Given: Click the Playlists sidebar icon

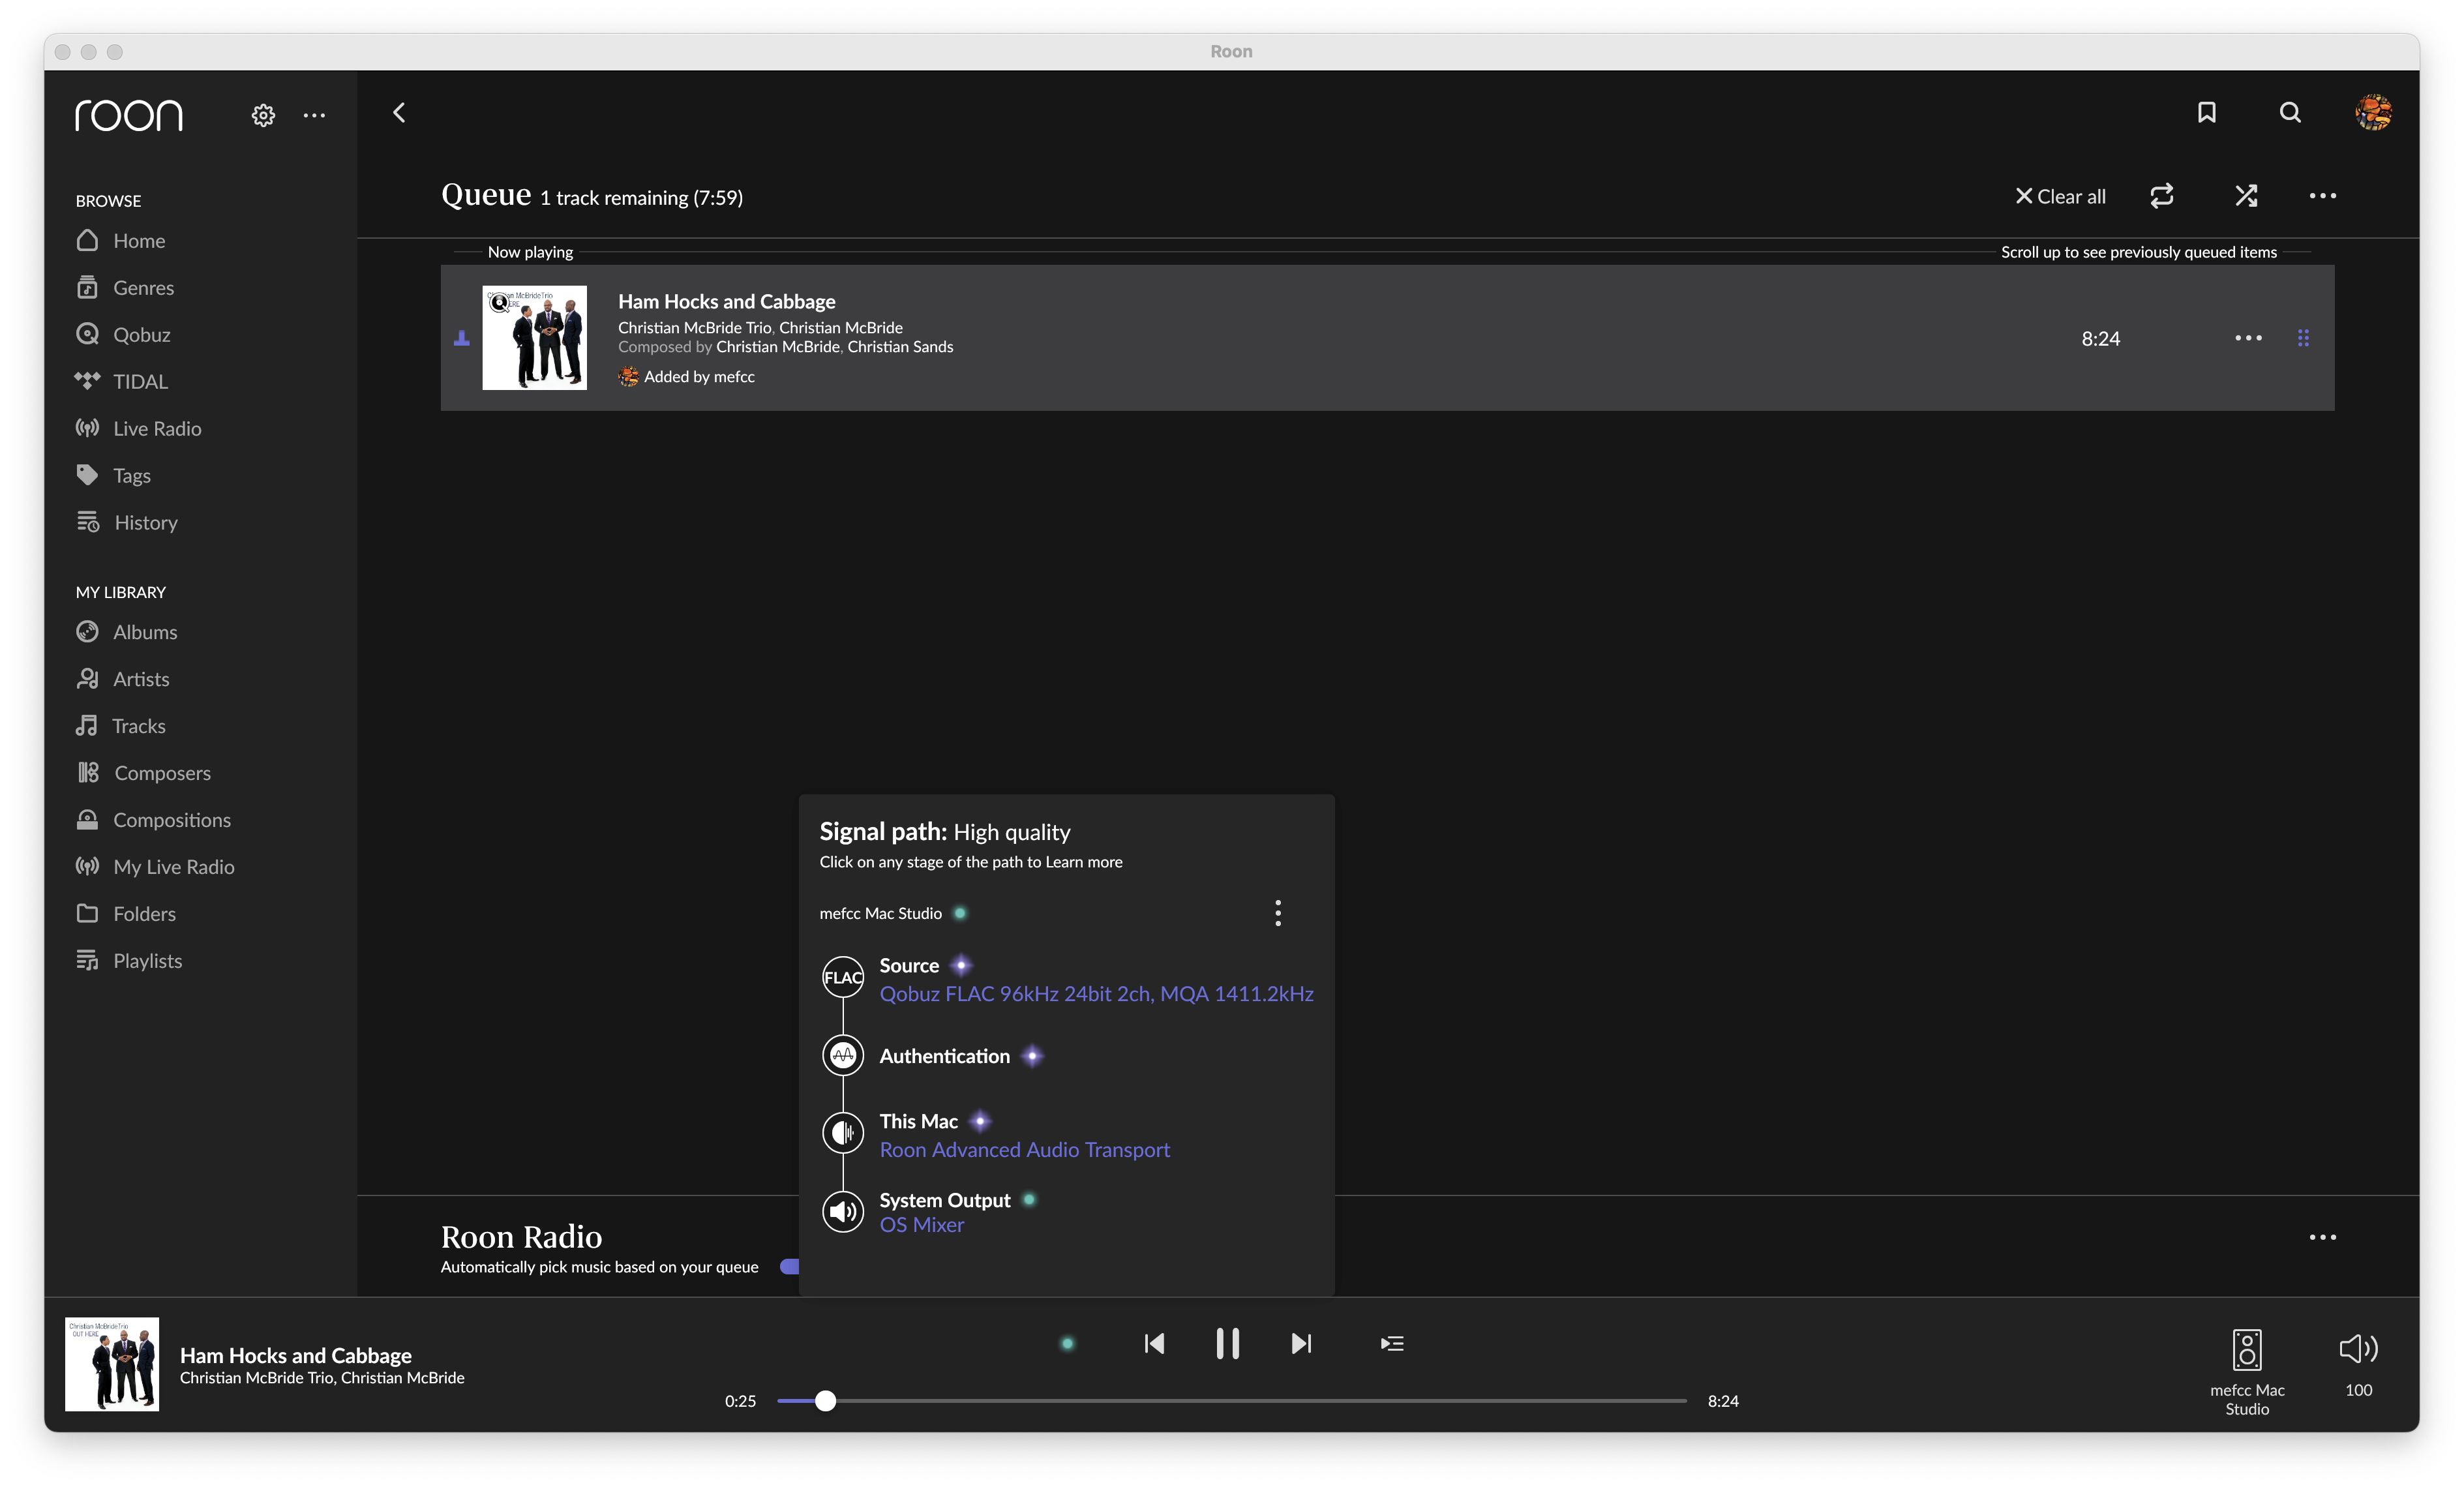Looking at the screenshot, I should tap(88, 961).
